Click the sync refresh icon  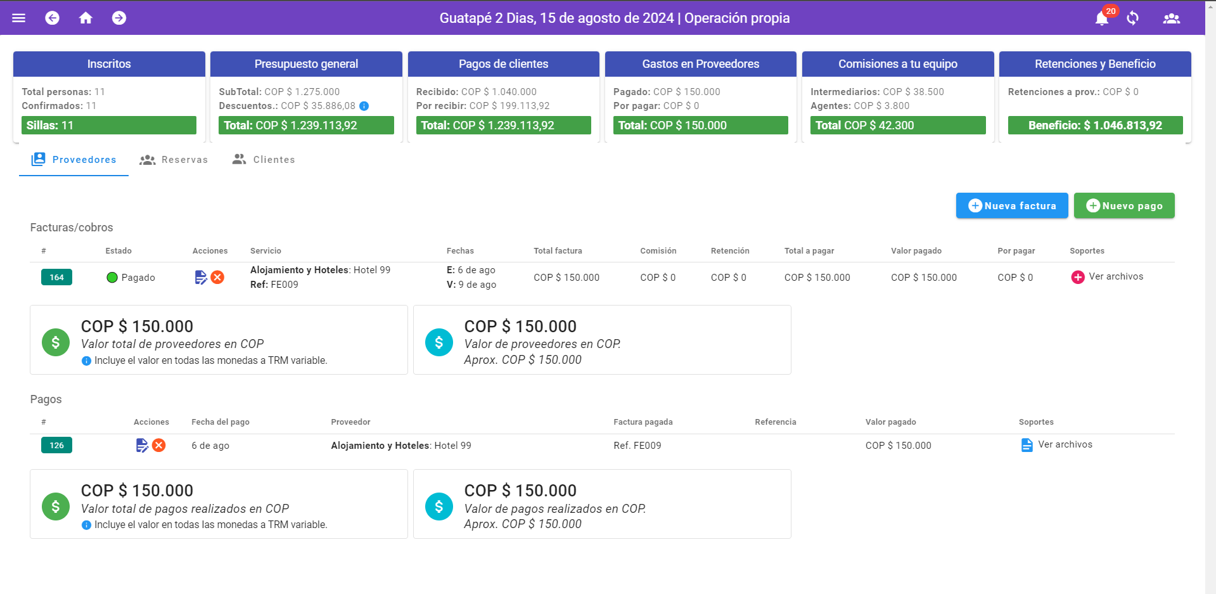[x=1133, y=18]
